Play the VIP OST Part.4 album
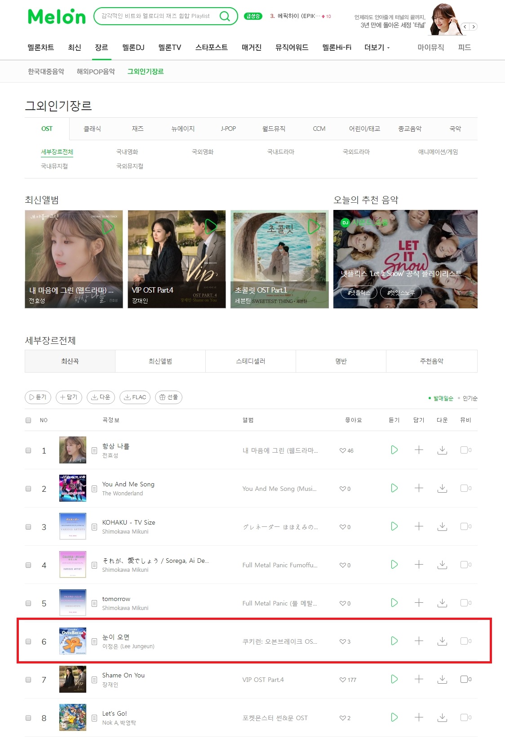The width and height of the screenshot is (505, 739). pyautogui.click(x=211, y=227)
